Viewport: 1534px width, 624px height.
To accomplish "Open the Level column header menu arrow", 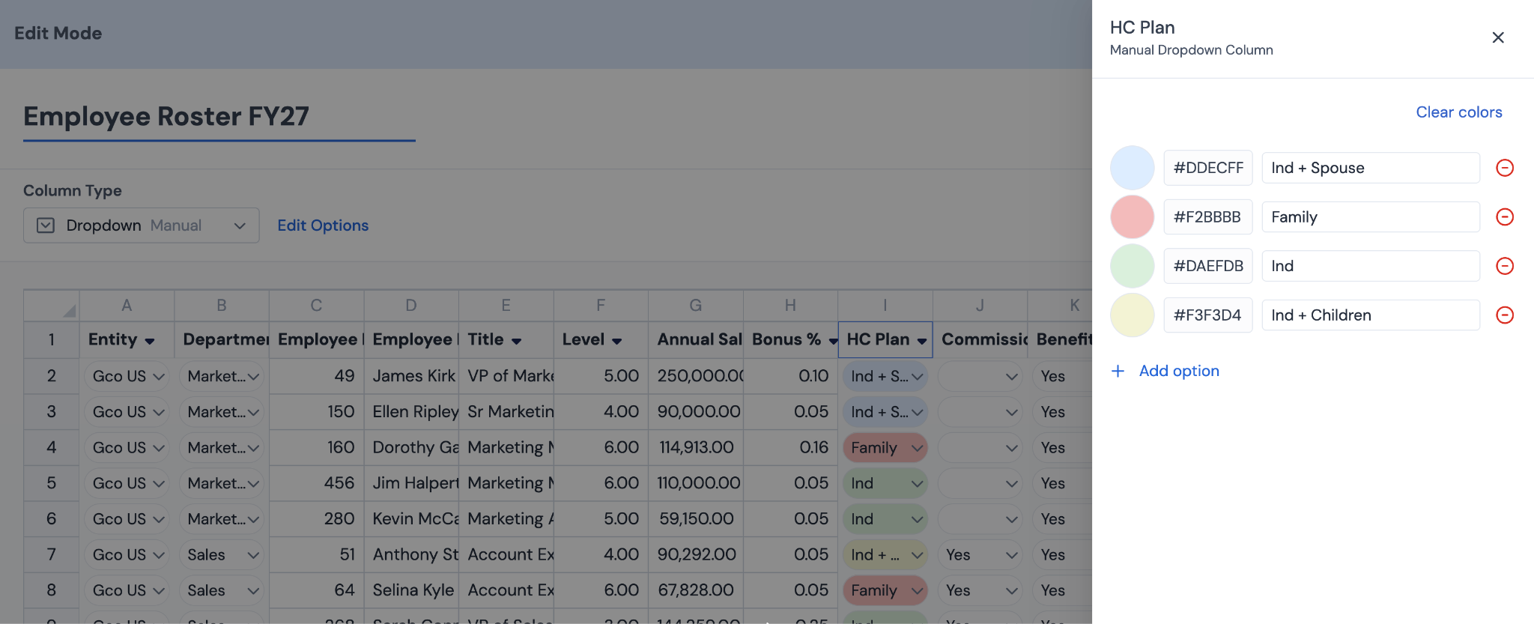I will coord(616,341).
